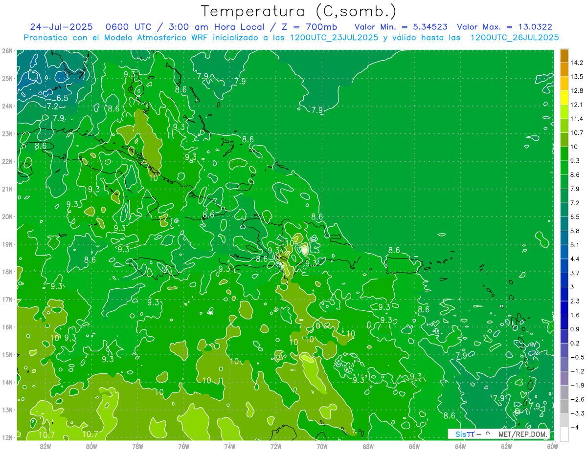
Task: Click the teal colorbar swatch between 5.8 and 6.5
Action: 564,223
